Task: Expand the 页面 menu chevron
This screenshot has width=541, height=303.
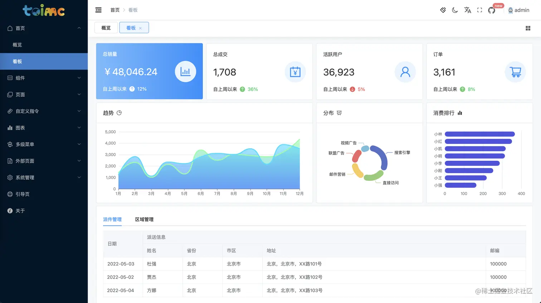Action: [79, 94]
